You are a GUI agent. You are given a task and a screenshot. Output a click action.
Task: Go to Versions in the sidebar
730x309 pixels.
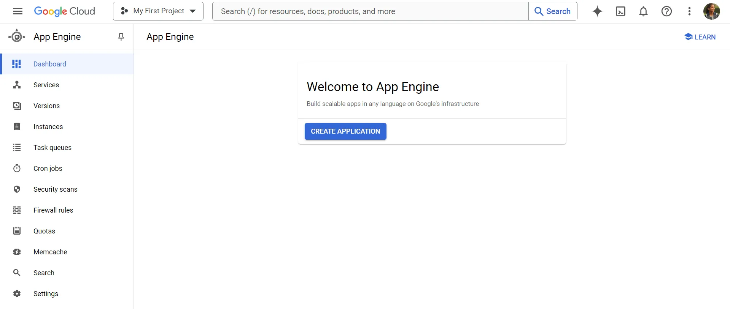pyautogui.click(x=46, y=106)
